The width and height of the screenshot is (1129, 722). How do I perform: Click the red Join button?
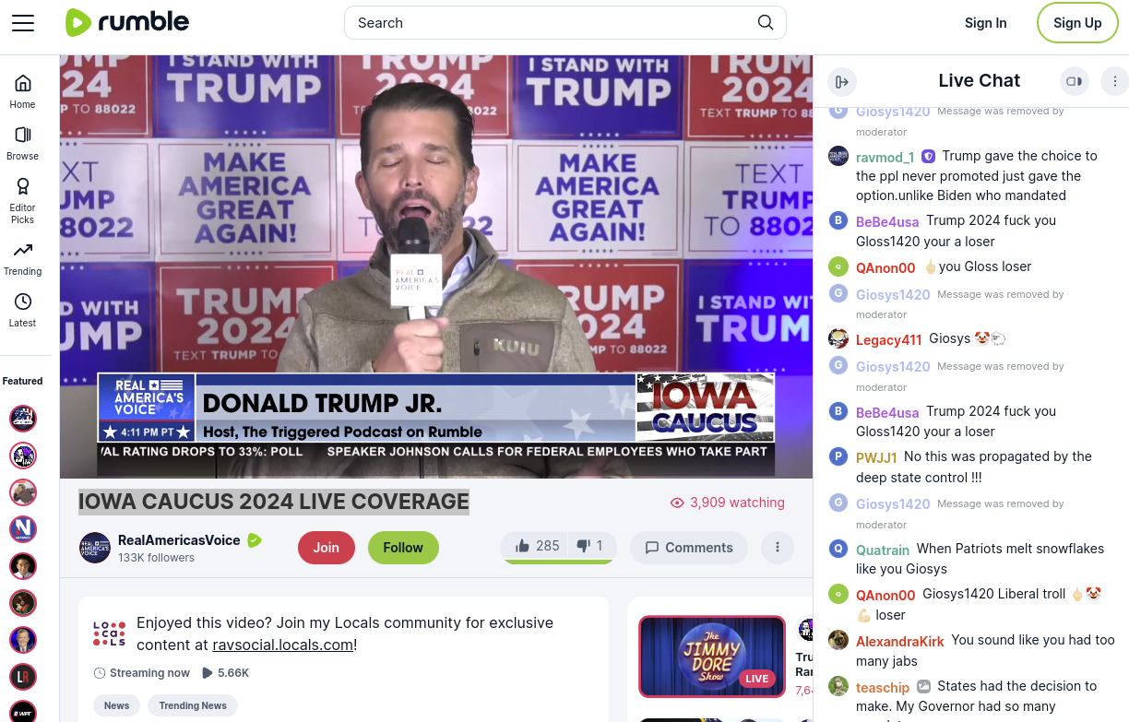[x=326, y=548]
